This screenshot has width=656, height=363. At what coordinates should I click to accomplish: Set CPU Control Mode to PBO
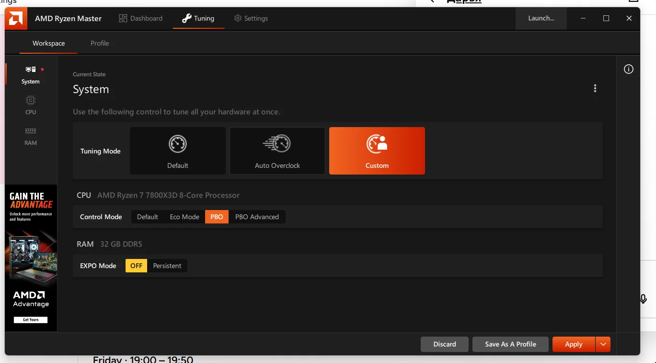click(217, 217)
